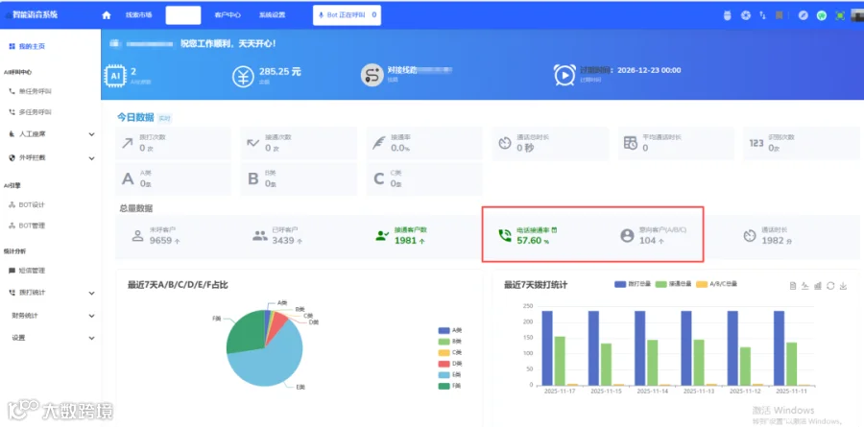The image size is (864, 427).
Task: Click the AI chip icon in banner
Action: click(x=115, y=76)
